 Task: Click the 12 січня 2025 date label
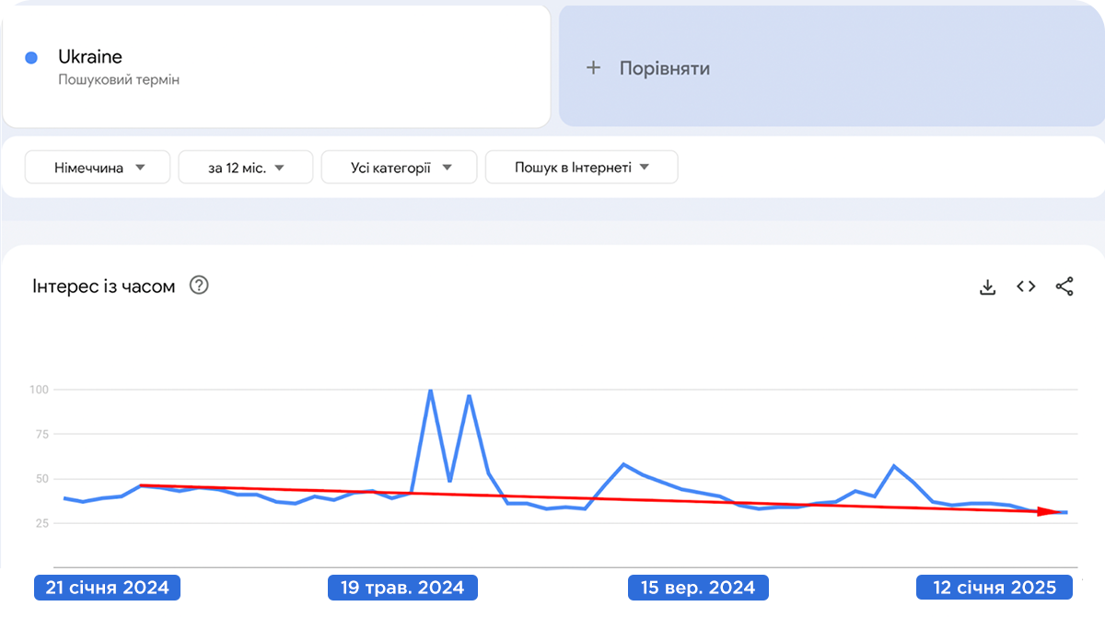(995, 588)
